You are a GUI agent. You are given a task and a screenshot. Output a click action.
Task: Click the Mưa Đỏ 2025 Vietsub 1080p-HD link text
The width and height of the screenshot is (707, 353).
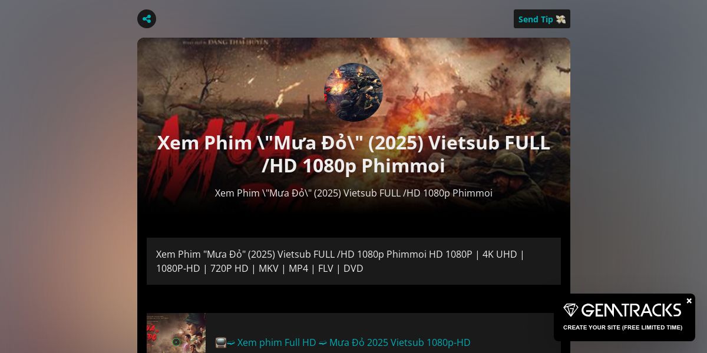click(x=399, y=342)
